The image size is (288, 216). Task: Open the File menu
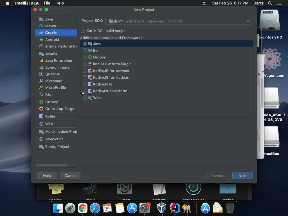(x=47, y=3)
